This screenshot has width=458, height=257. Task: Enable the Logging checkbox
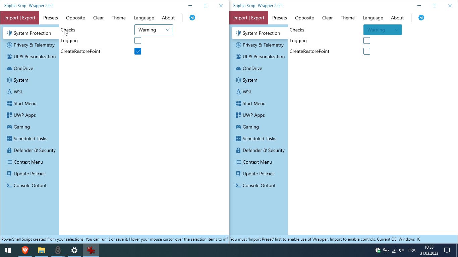[138, 40]
